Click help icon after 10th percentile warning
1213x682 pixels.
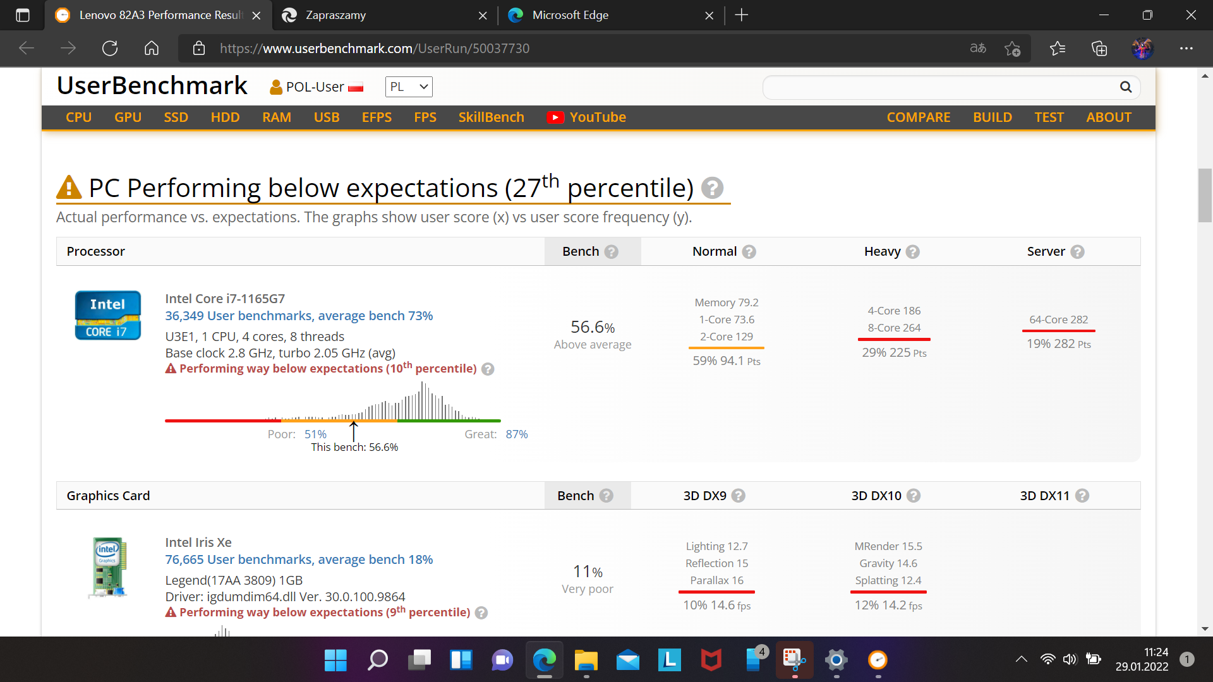(488, 369)
